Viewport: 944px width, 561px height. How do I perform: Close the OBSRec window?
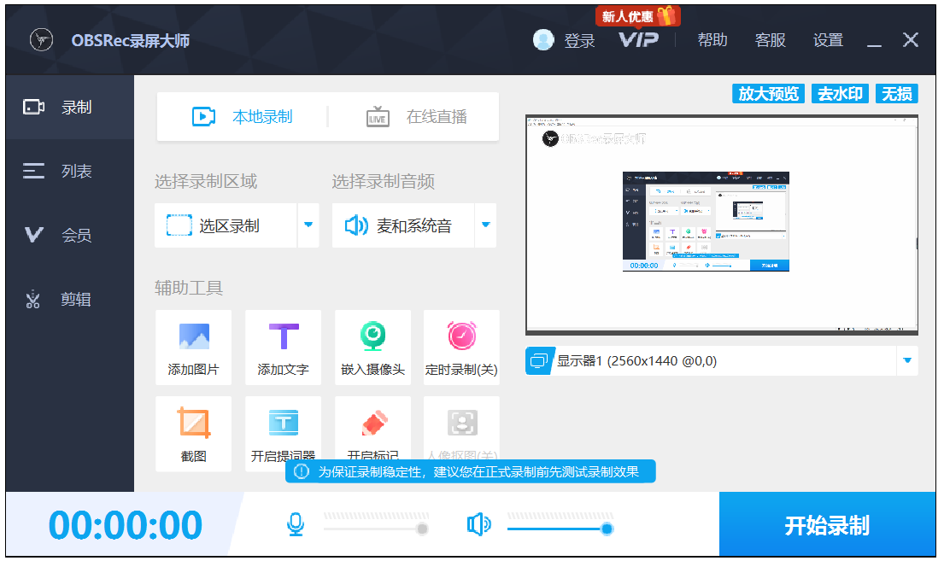[x=911, y=40]
